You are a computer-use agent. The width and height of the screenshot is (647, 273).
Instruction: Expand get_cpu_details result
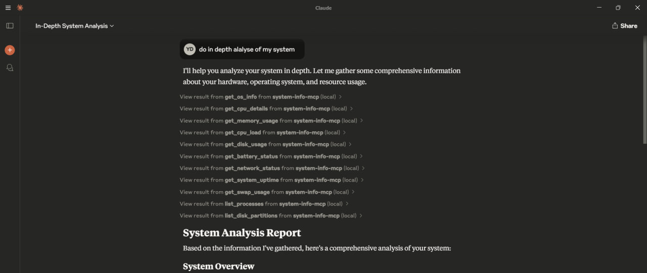[x=266, y=108]
